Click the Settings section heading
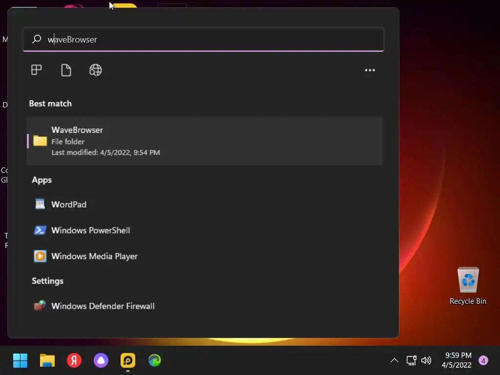Viewport: 500px width, 375px height. (x=47, y=281)
